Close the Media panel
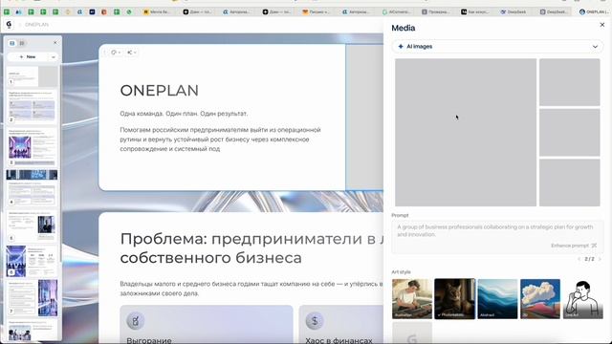Screen dimensions: 612x344 click(x=602, y=25)
